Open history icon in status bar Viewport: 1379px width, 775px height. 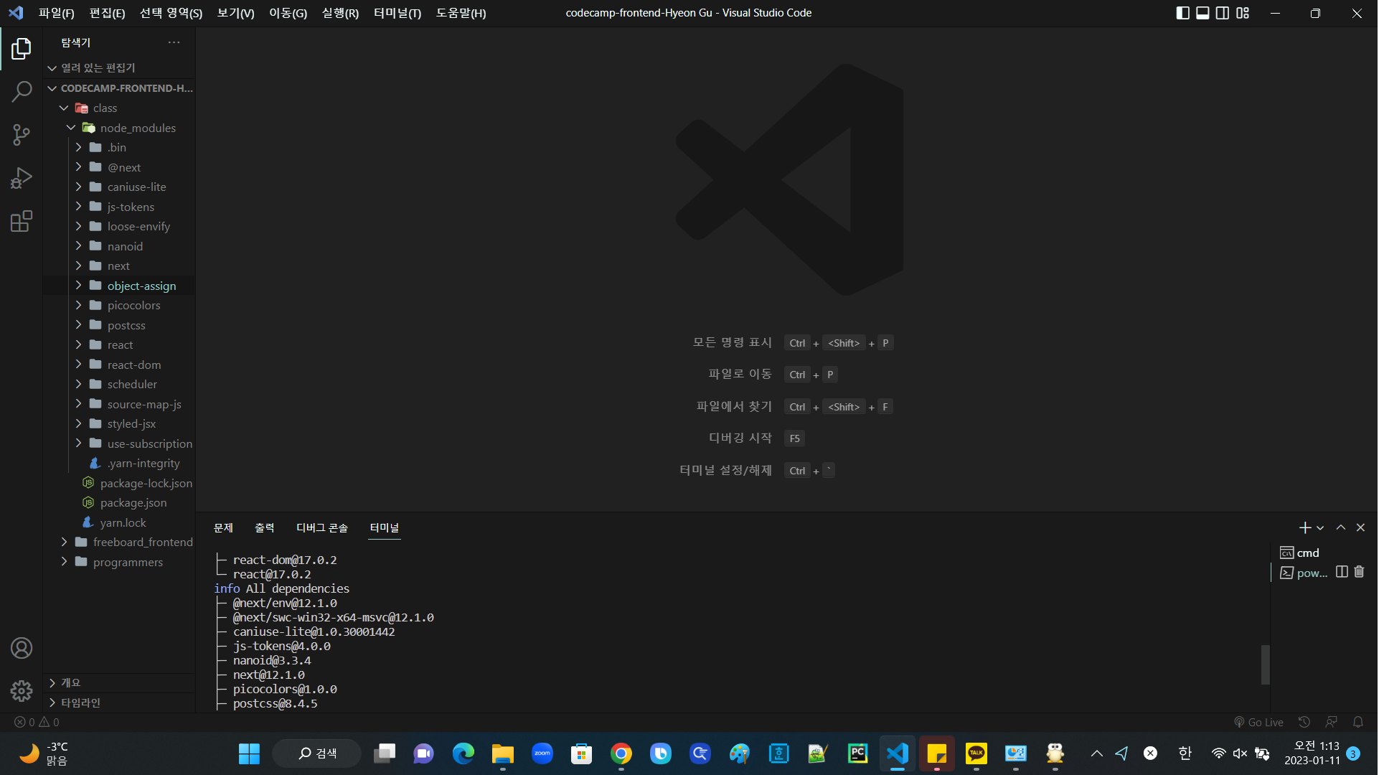pyautogui.click(x=1304, y=722)
